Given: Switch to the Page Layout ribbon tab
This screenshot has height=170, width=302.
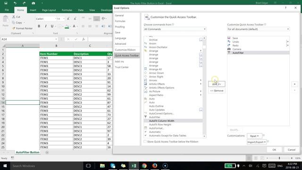Looking at the screenshot, I should [49, 10].
